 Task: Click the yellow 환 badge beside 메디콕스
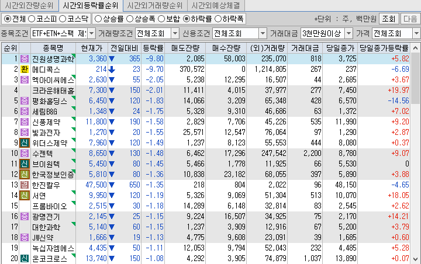point(25,70)
